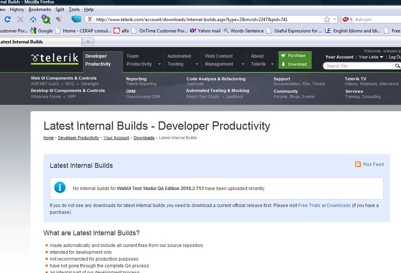Open the Google bookmark
The image size is (401, 273).
click(42, 31)
